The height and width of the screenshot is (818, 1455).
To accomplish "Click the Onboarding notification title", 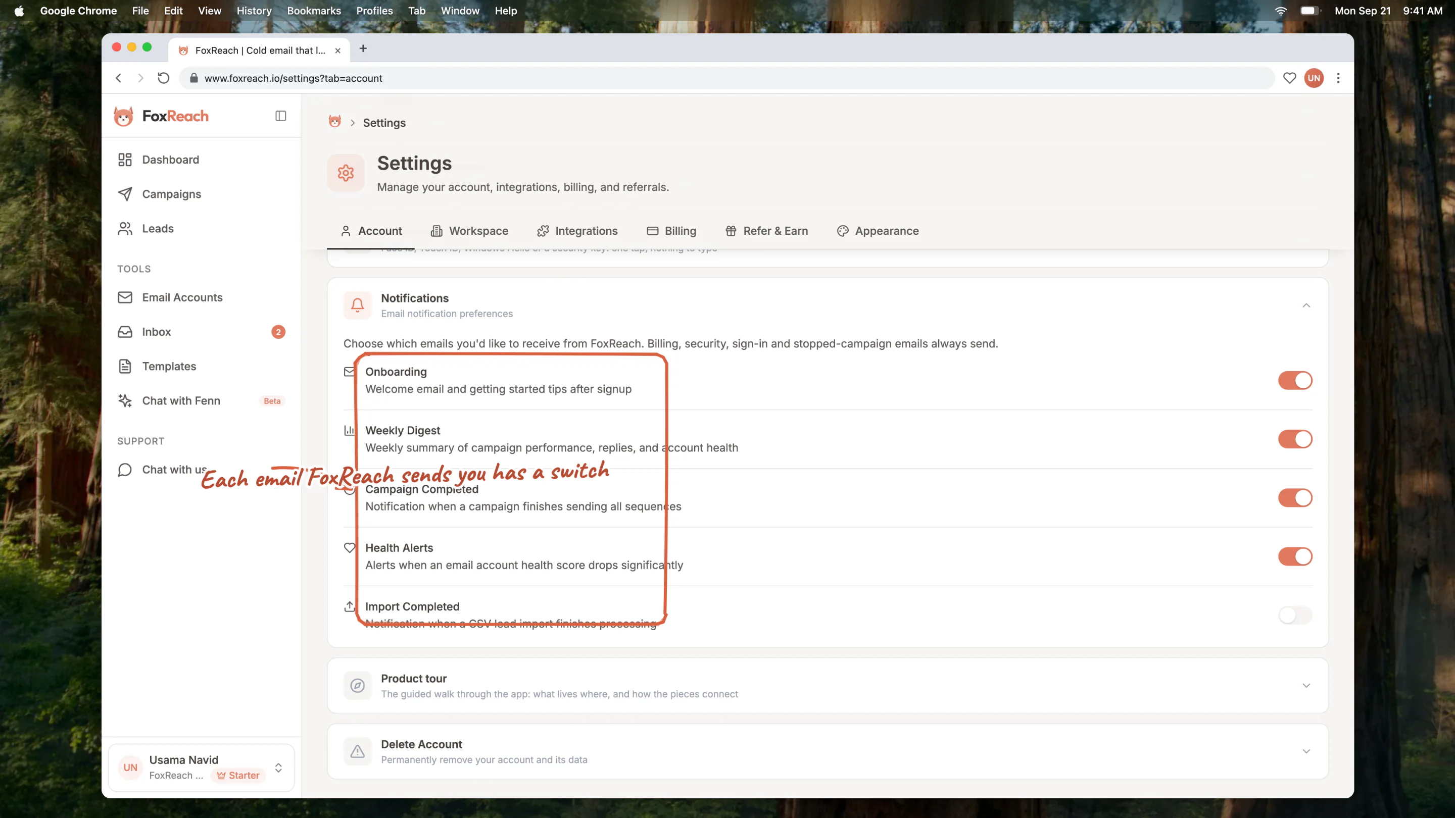I will point(396,372).
